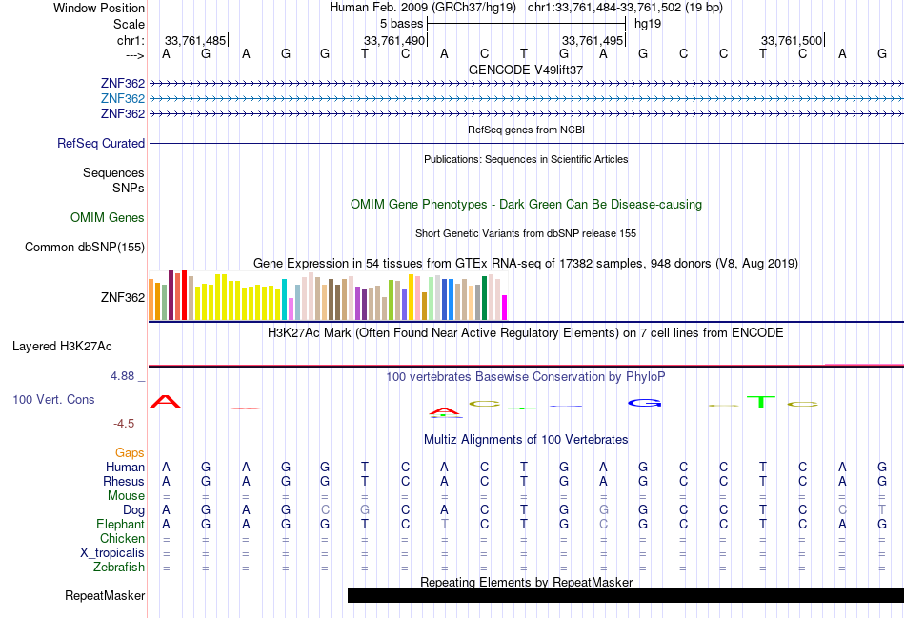Image resolution: width=905 pixels, height=618 pixels.
Task: Click the Dog alignment row label
Action: pos(133,510)
